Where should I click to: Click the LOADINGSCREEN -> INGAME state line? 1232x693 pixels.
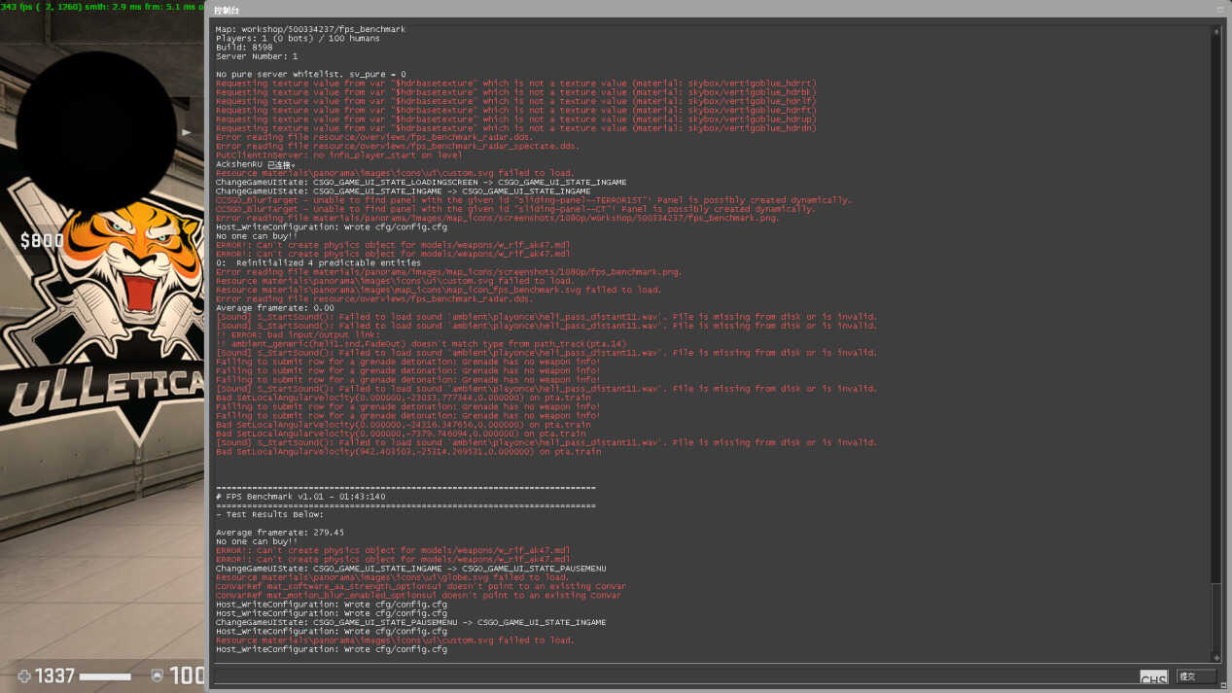tap(421, 182)
